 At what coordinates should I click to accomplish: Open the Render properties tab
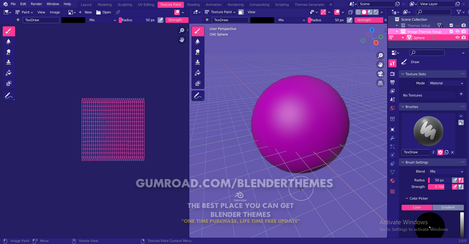tap(392, 74)
